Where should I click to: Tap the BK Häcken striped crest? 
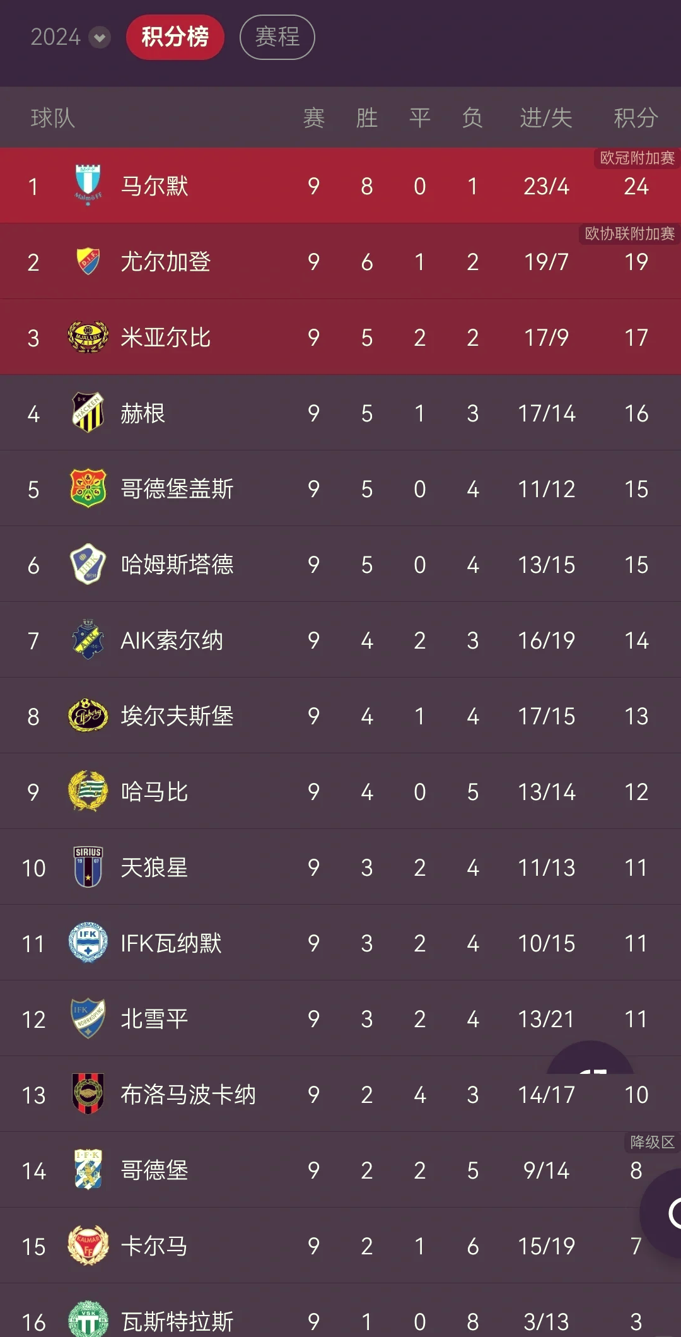88,413
